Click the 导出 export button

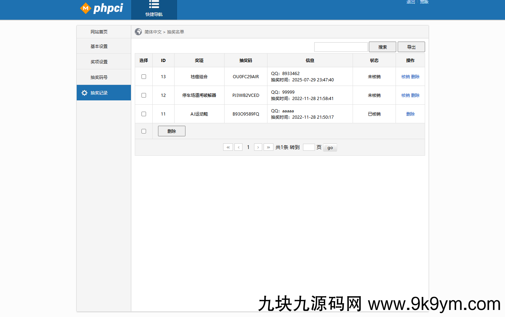coord(411,46)
